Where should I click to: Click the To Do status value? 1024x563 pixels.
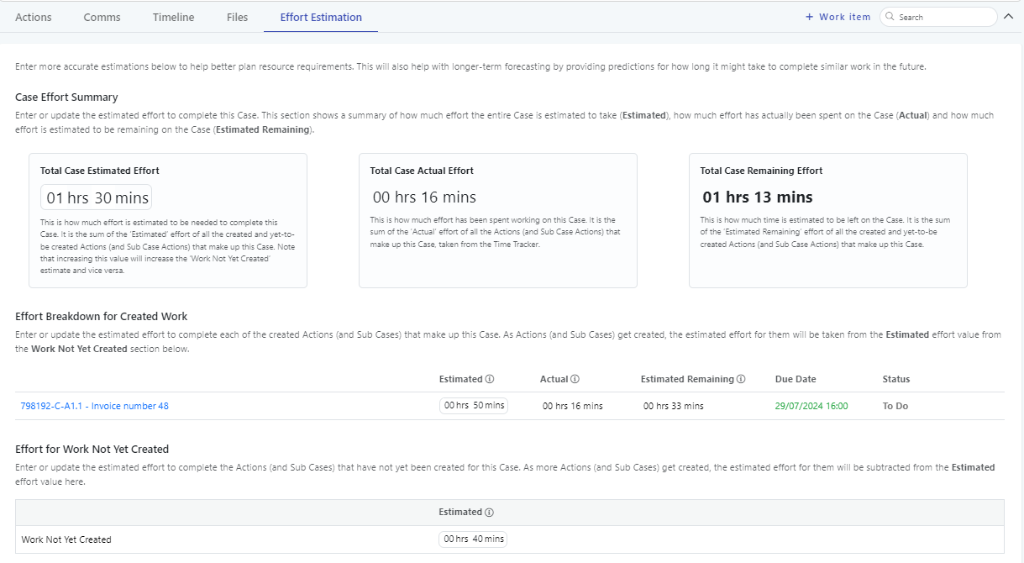click(x=895, y=406)
